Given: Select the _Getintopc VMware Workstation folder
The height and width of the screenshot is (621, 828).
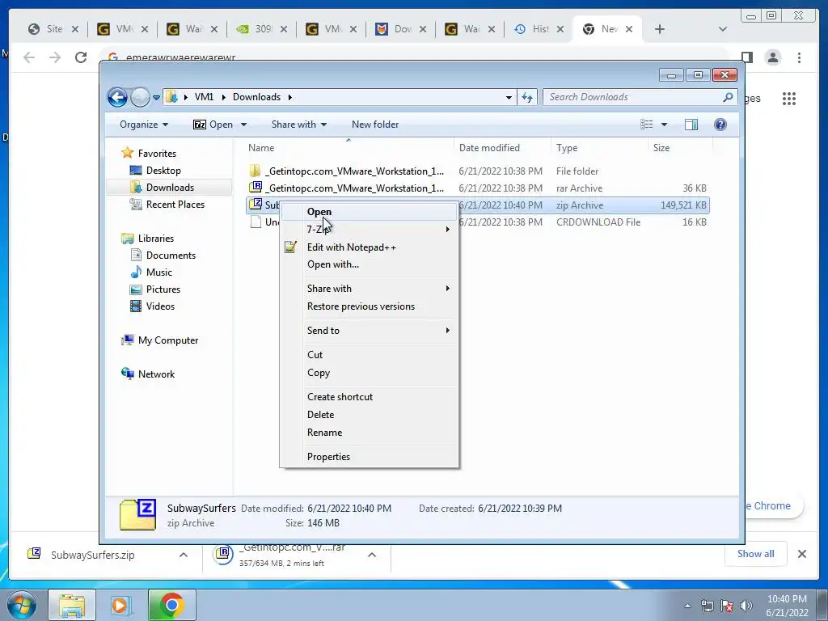Looking at the screenshot, I should [x=355, y=171].
